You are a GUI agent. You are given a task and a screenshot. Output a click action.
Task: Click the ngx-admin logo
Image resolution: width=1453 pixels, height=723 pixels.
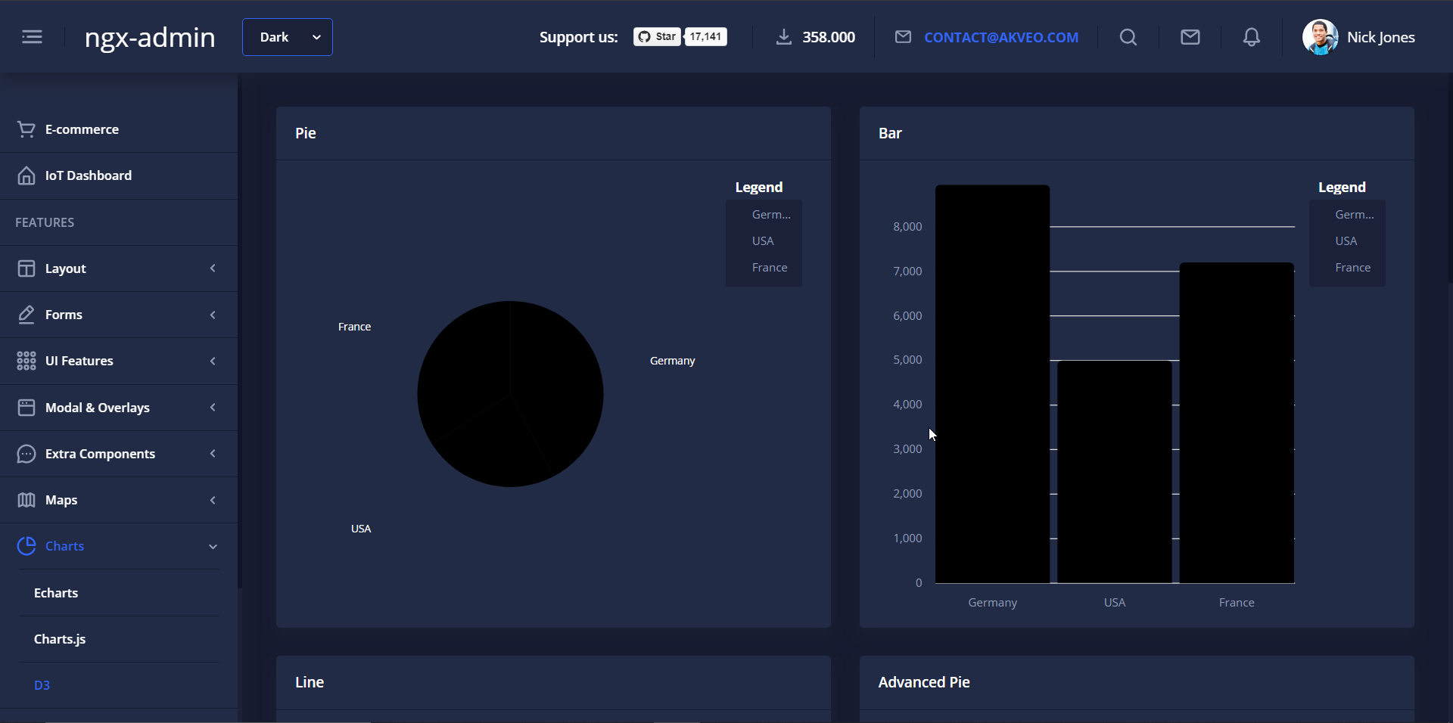coord(150,37)
